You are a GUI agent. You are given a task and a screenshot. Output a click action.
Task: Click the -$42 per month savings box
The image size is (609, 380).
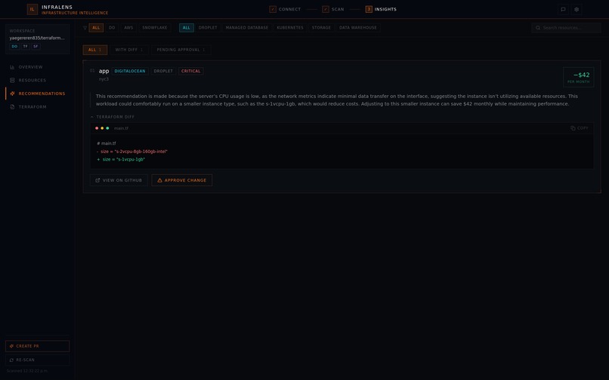coord(578,77)
